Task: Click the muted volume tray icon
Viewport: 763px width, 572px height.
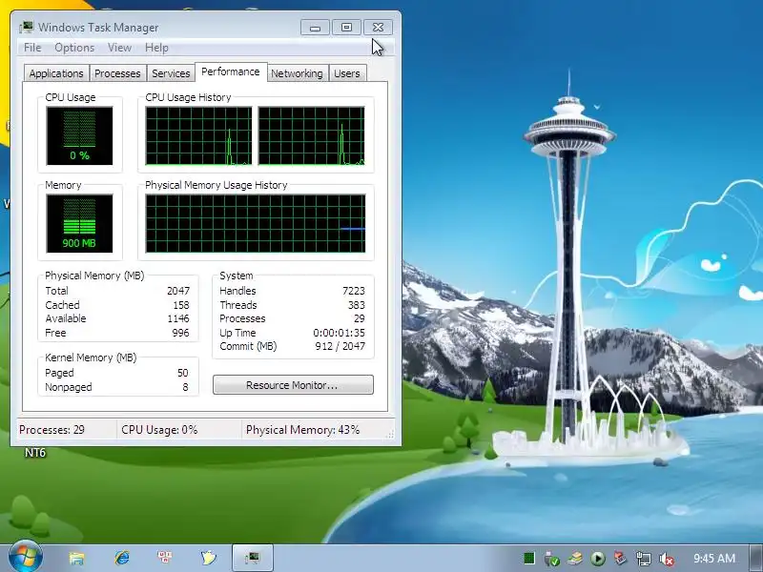Action: click(666, 560)
